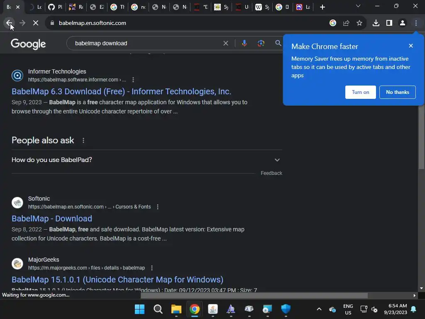The height and width of the screenshot is (319, 425).
Task: Expand How do you use BabelPad question
Action: point(147,160)
